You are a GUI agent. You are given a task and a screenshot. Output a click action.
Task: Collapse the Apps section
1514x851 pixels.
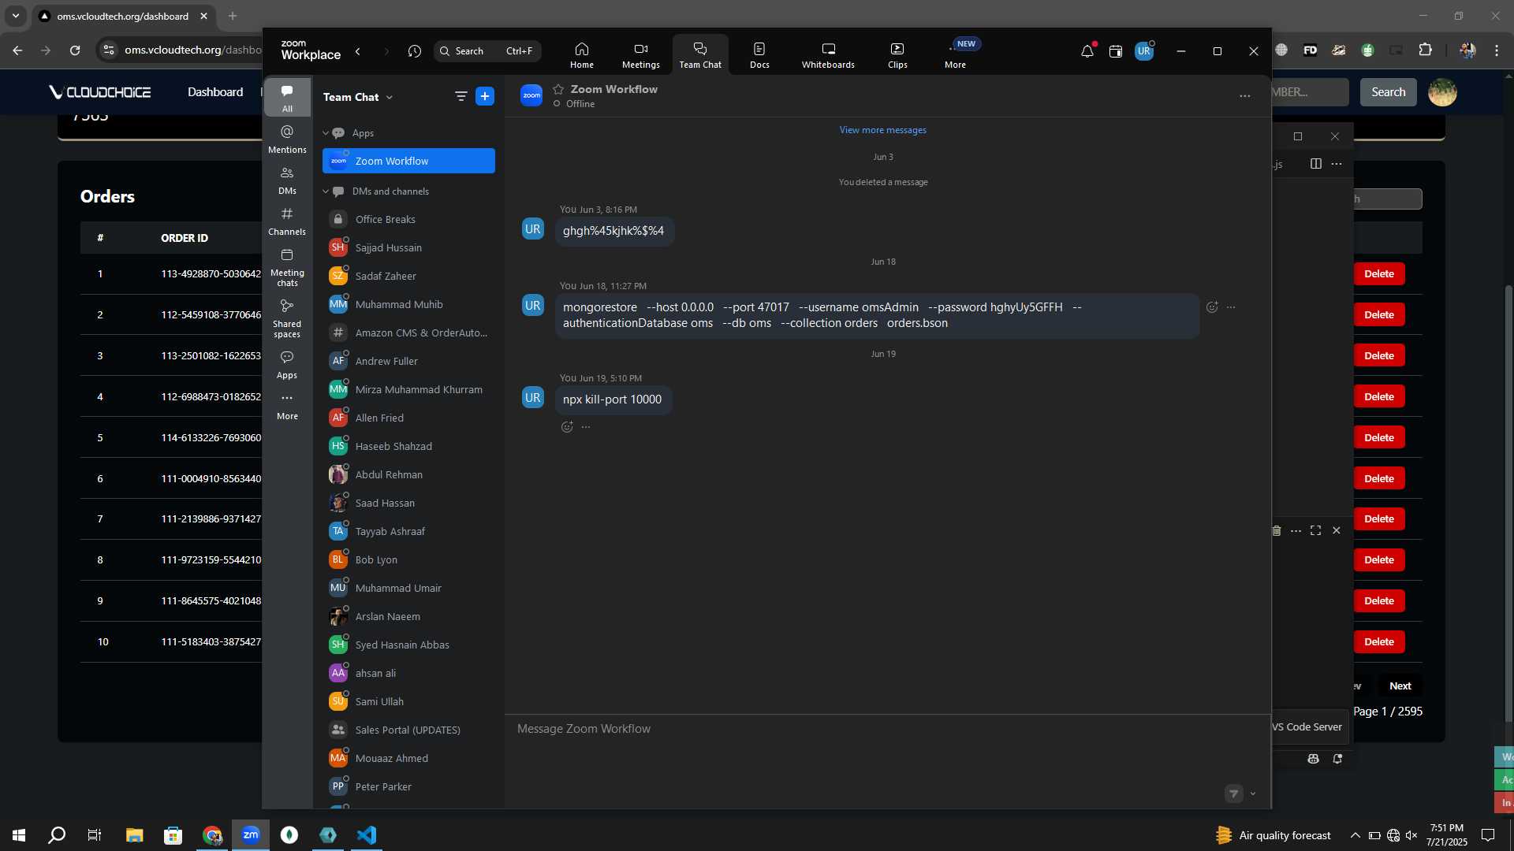pos(326,133)
